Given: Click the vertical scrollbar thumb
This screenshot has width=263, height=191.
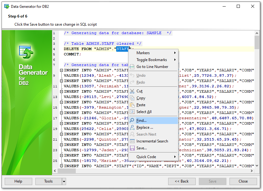Looking at the screenshot, I should 257,42.
